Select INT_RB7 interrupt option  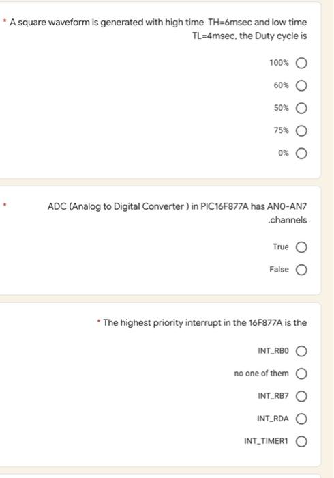point(301,396)
